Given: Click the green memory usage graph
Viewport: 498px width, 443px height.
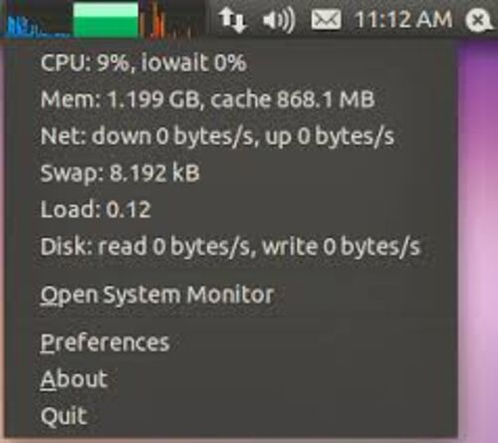Looking at the screenshot, I should (x=106, y=20).
